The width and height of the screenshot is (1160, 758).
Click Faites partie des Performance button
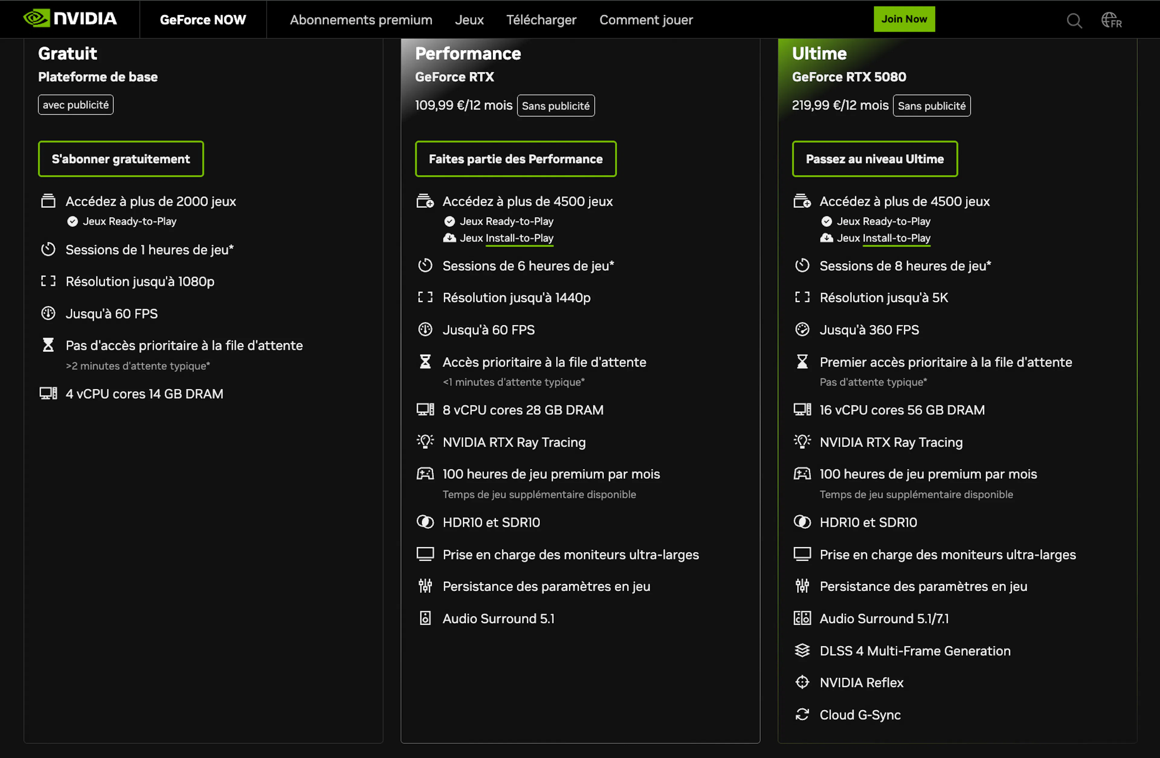tap(516, 159)
